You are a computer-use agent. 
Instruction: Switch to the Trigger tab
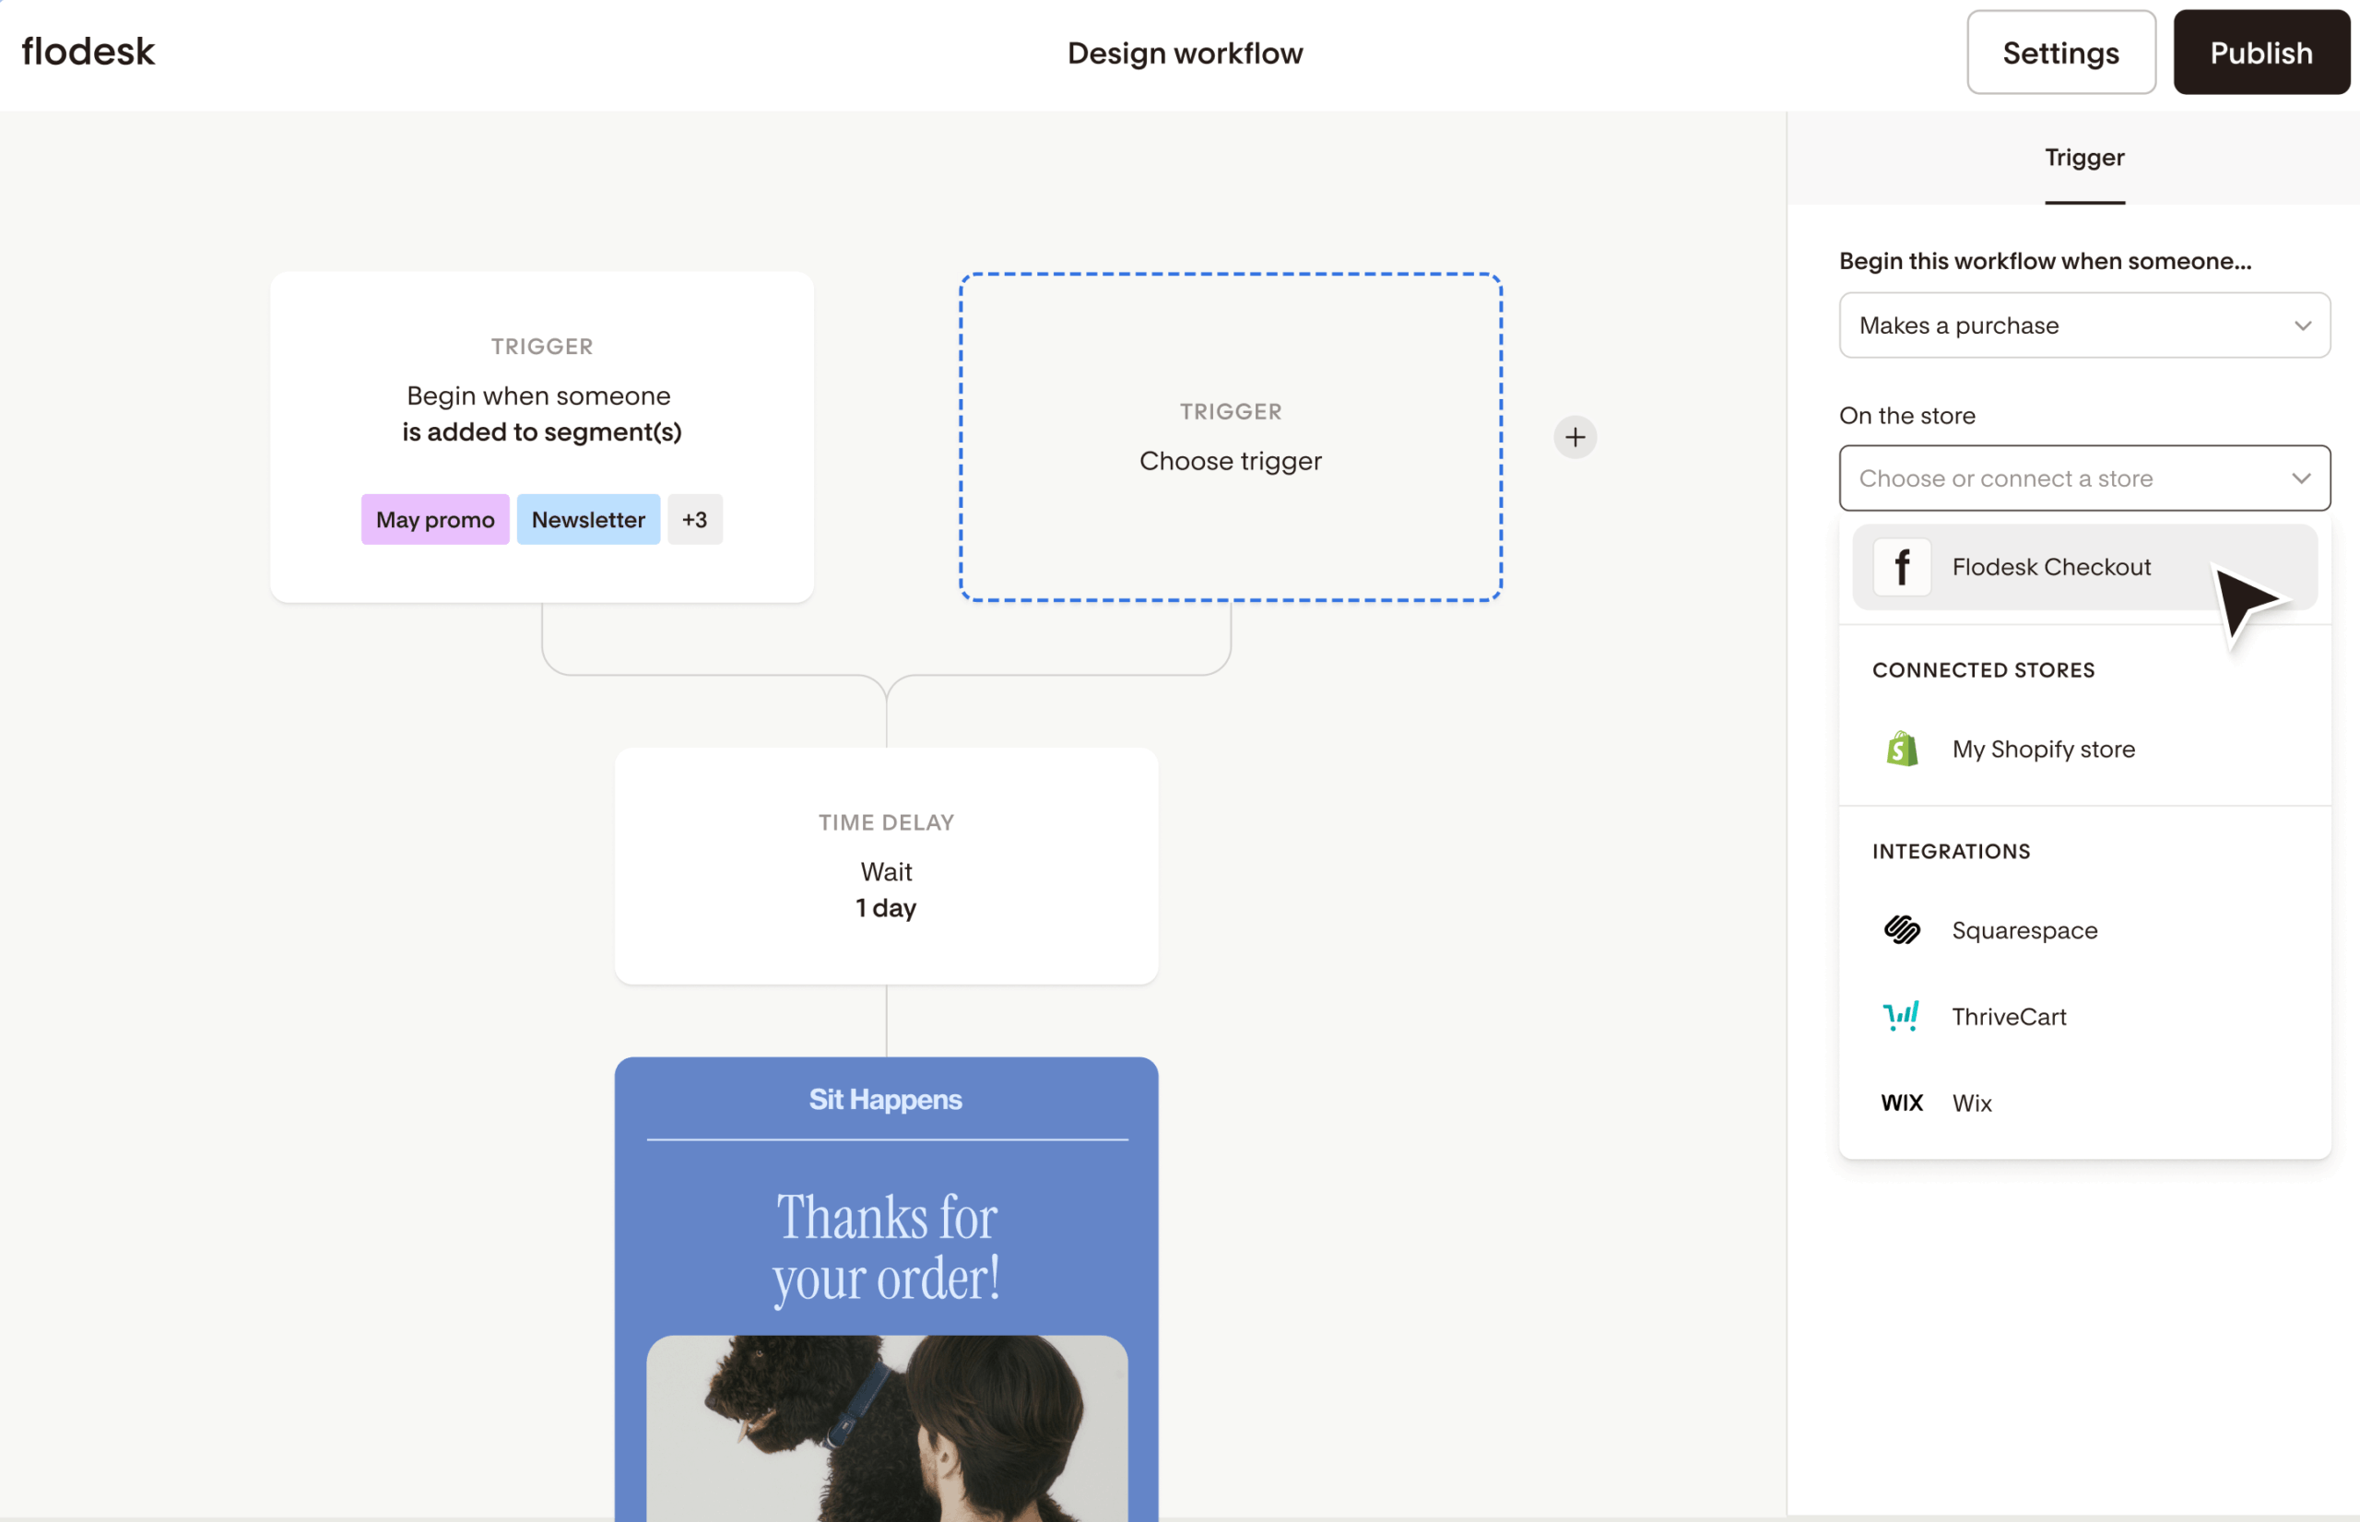pos(2084,157)
